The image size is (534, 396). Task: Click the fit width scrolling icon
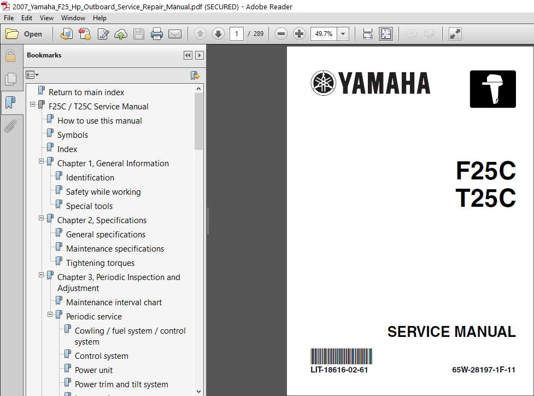coord(368,34)
